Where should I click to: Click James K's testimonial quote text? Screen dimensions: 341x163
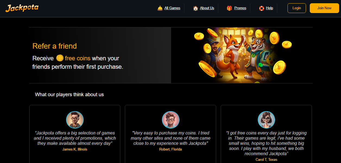coord(75,138)
